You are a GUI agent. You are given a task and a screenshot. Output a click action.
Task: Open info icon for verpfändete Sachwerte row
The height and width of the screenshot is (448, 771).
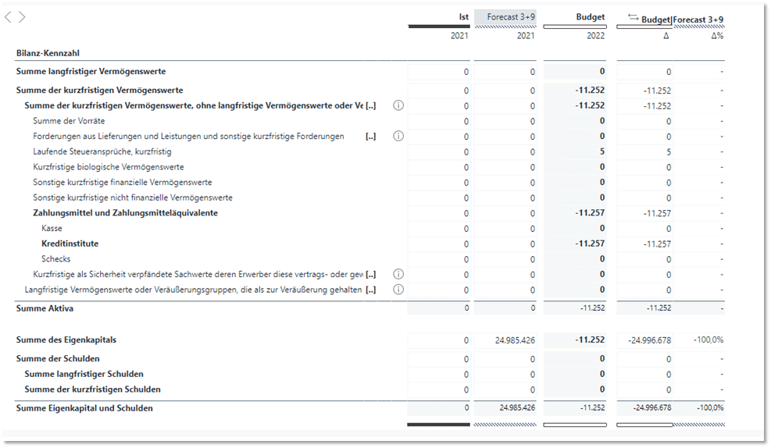[398, 274]
